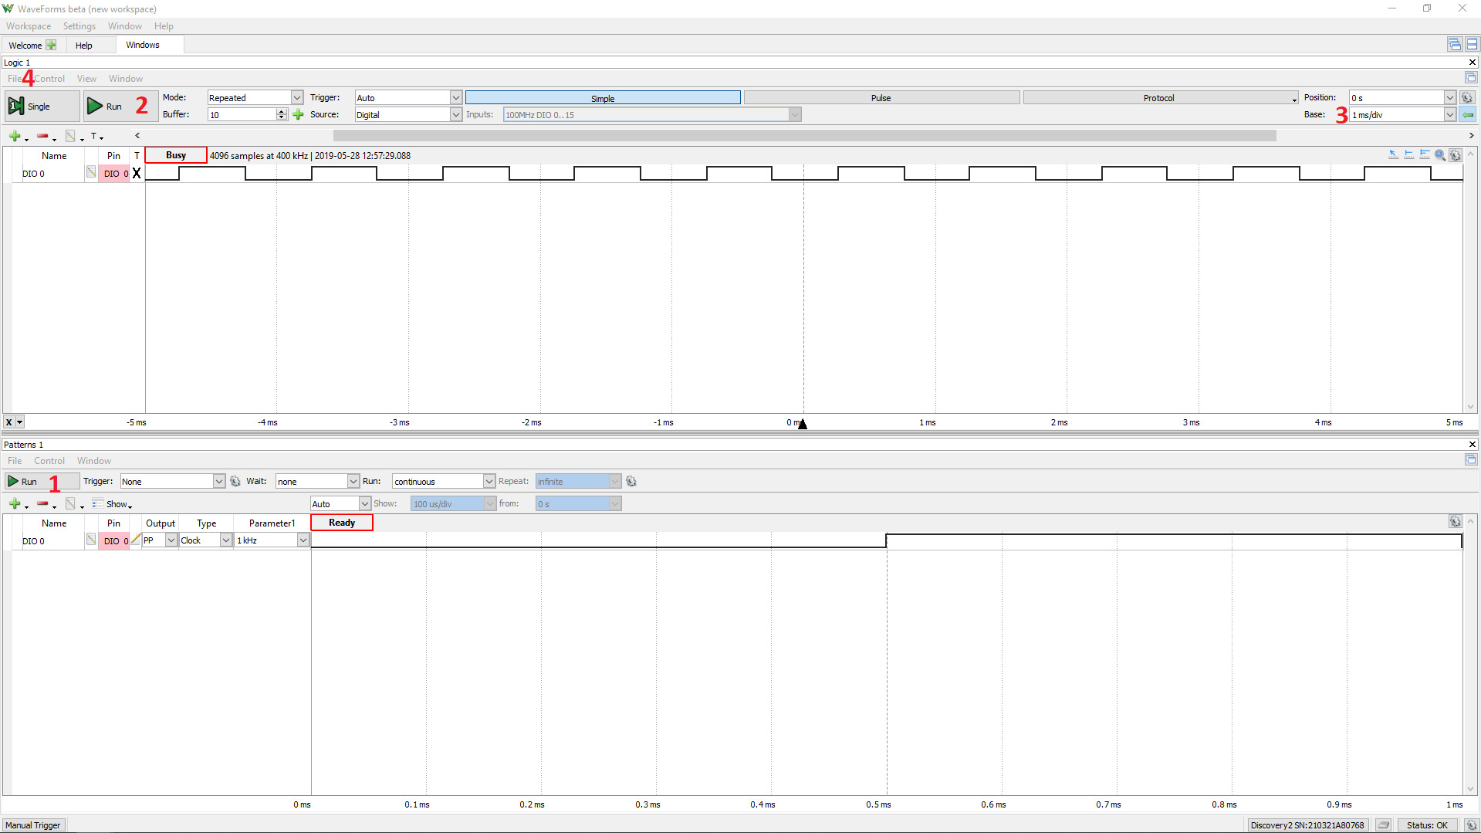Start a Single acquisition in Logic
This screenshot has height=833, width=1481.
(x=42, y=107)
